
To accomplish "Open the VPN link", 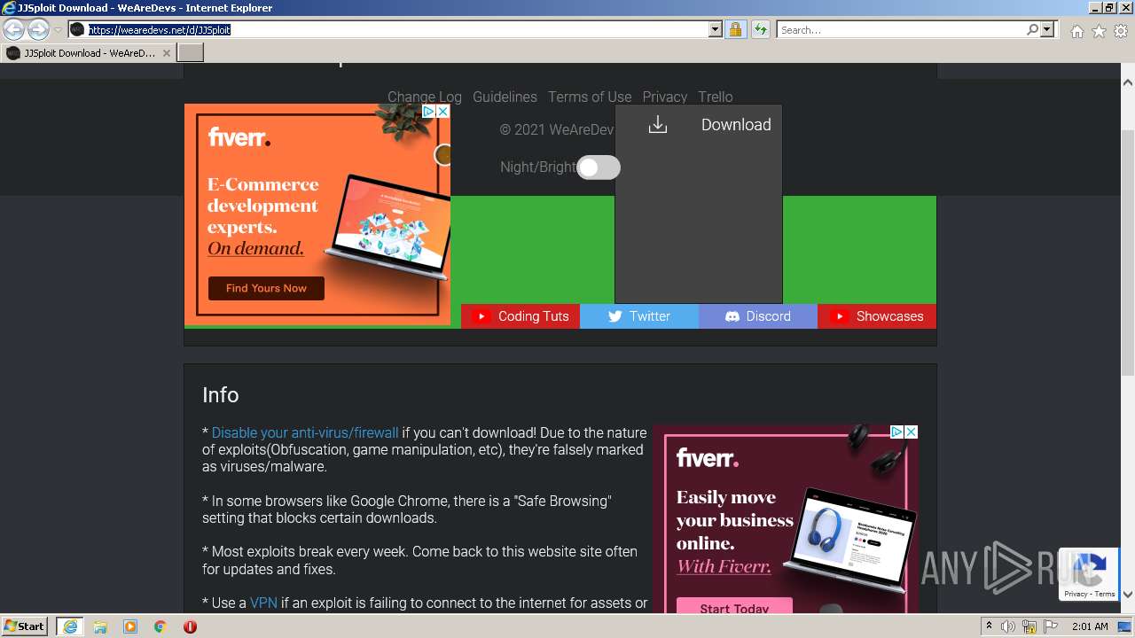I will coord(263,603).
